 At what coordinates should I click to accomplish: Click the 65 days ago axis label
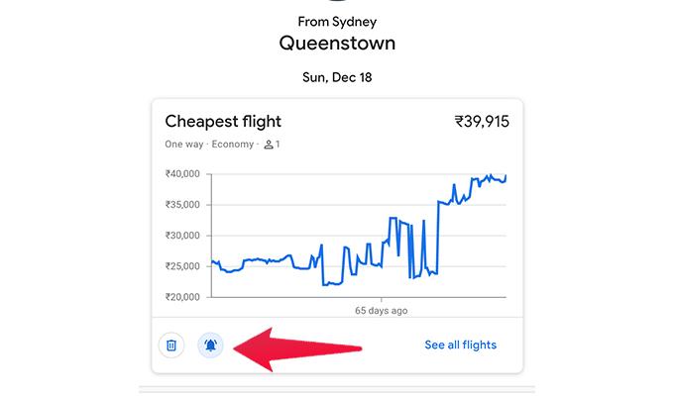(382, 311)
